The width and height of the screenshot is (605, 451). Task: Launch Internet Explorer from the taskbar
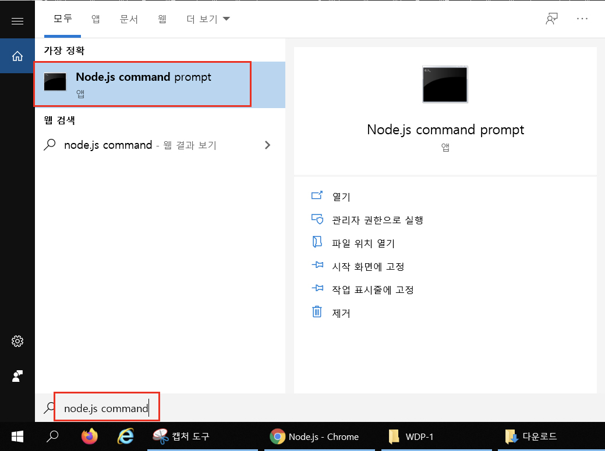[x=126, y=436]
